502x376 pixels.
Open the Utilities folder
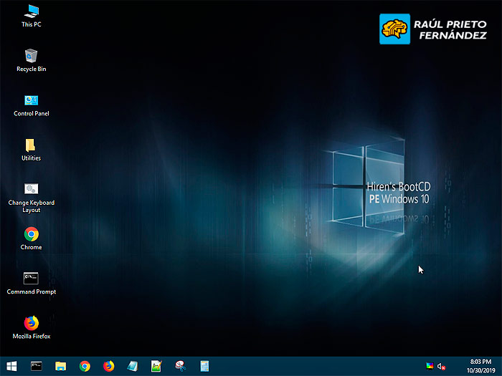(31, 145)
